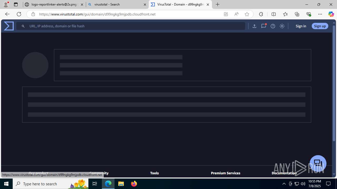
Task: Open the network tray icon
Action: tap(297, 184)
